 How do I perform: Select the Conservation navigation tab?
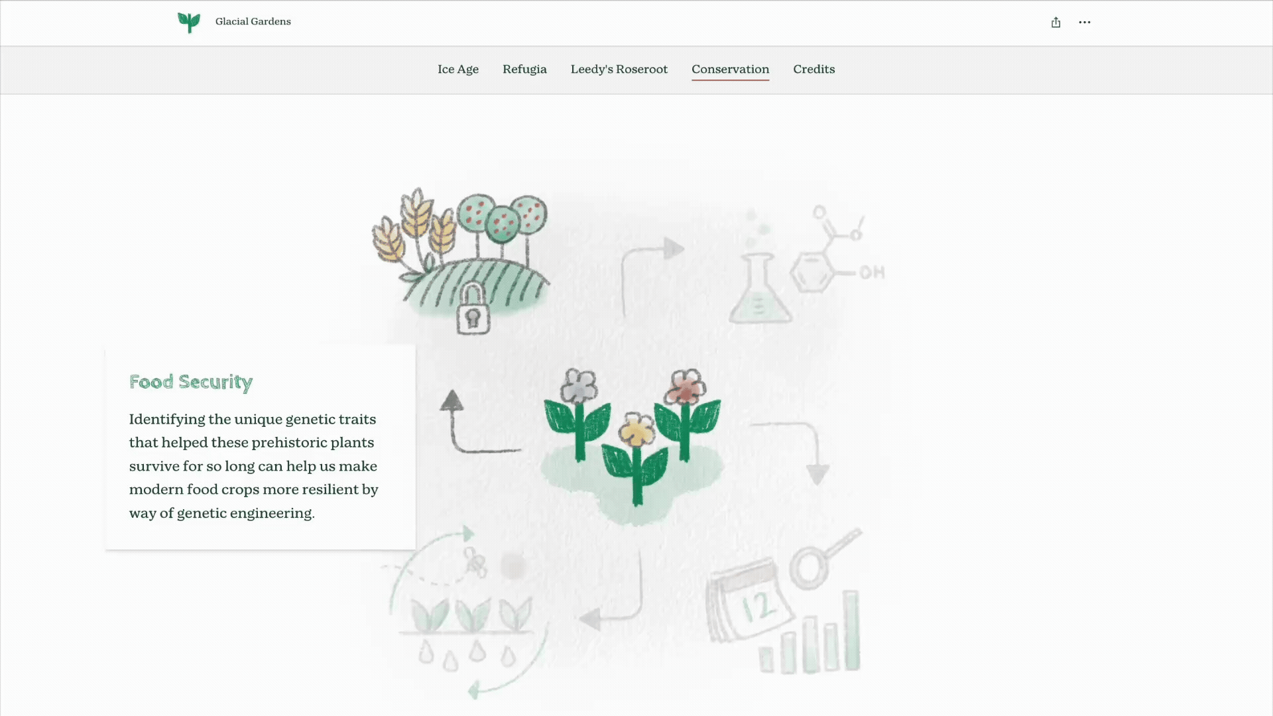(730, 69)
